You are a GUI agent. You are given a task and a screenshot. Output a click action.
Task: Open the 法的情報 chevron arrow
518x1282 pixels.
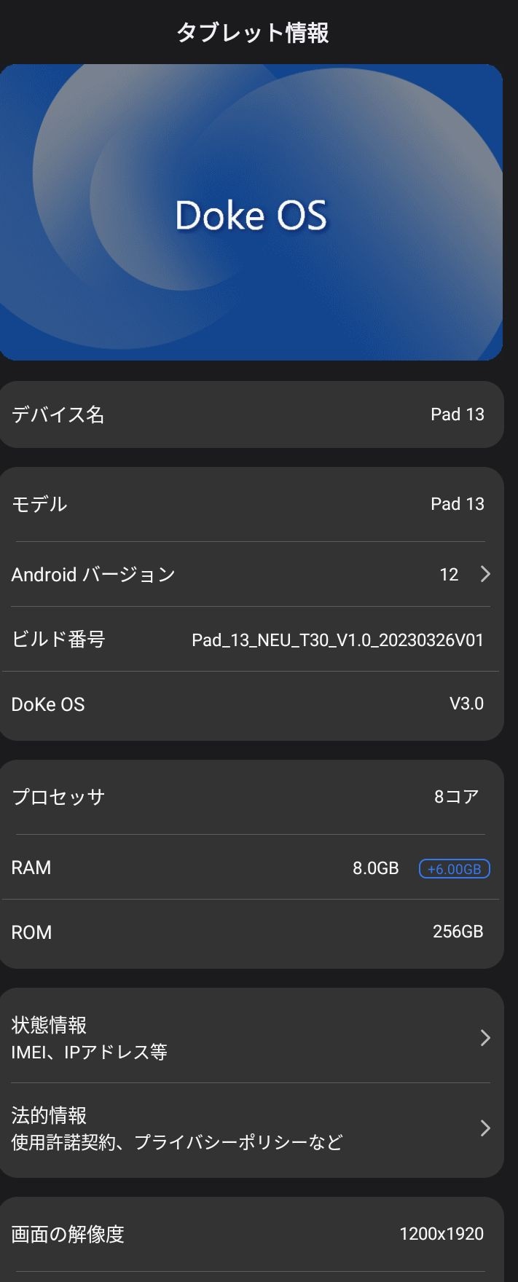coord(485,1128)
